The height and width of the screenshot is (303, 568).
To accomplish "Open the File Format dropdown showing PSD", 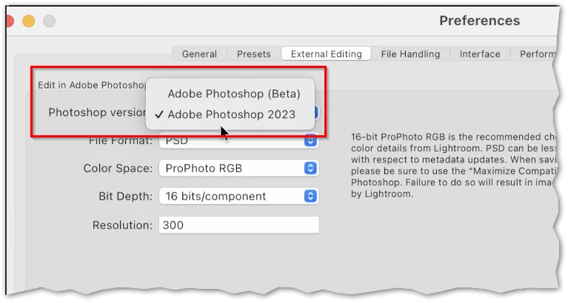I will [x=238, y=140].
